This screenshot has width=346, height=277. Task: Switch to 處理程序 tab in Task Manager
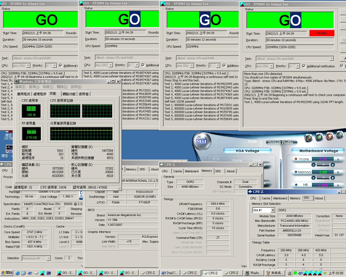[x=40, y=94]
